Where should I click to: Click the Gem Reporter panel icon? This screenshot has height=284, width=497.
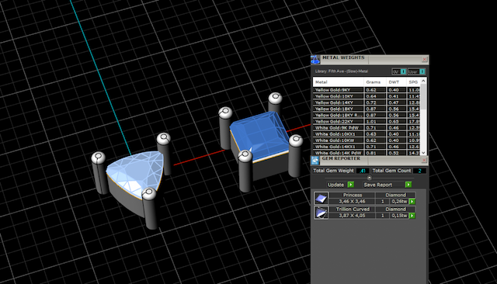pos(315,161)
